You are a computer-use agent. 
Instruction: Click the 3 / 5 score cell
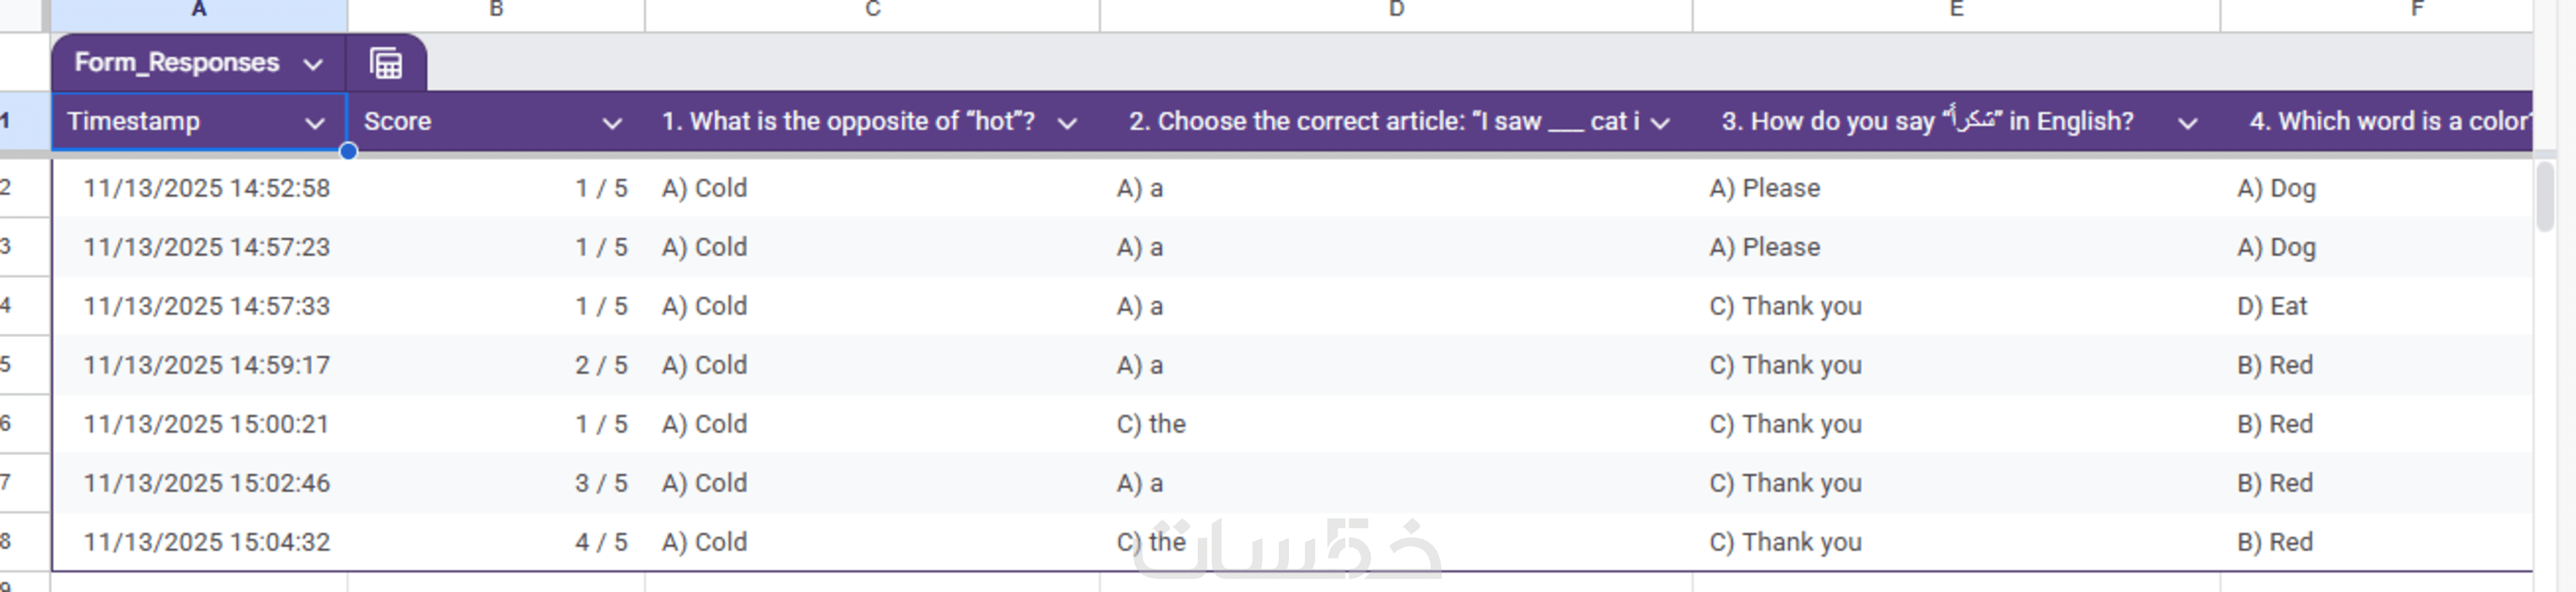point(600,483)
